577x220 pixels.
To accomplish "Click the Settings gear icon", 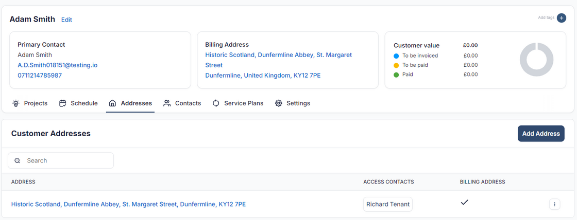I will click(x=279, y=103).
